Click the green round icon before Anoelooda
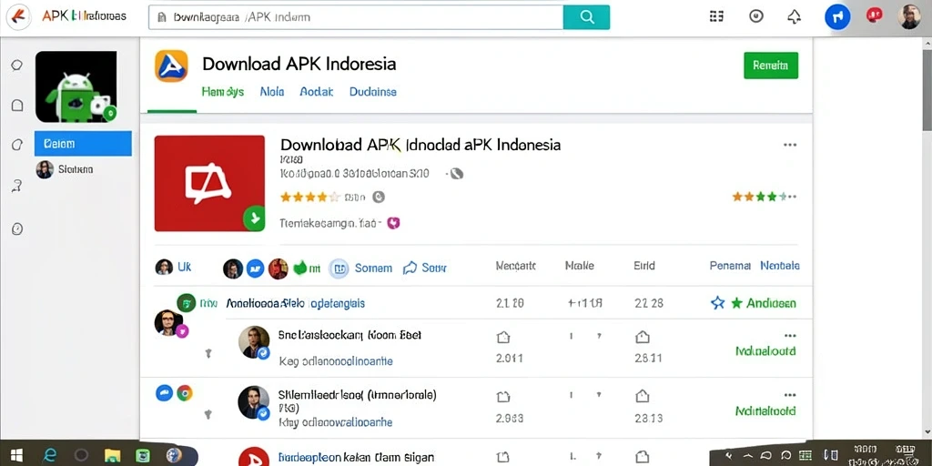 click(186, 303)
